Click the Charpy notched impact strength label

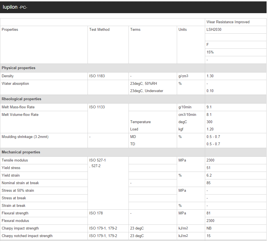[27, 236]
